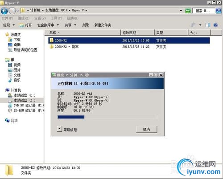Click 新建文件夹 toolbar button
The height and width of the screenshot is (179, 223).
point(103,25)
